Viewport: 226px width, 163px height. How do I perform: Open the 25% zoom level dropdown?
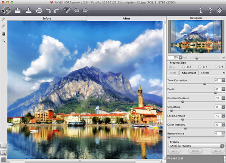[180, 58]
